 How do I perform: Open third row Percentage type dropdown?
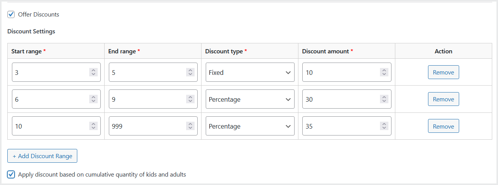[x=250, y=126]
